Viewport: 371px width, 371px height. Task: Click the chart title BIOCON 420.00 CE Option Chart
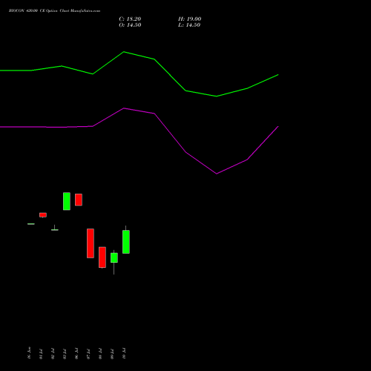[54, 11]
